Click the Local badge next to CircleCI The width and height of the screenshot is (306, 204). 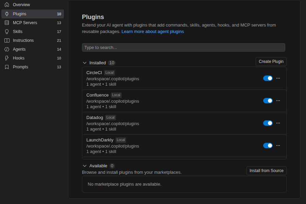point(109,73)
